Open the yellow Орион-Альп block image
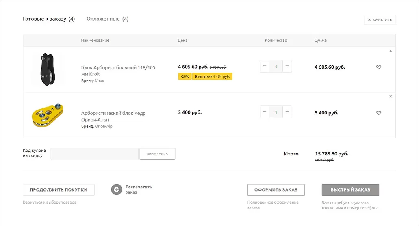Screen dimensions: 419x226 (48, 115)
